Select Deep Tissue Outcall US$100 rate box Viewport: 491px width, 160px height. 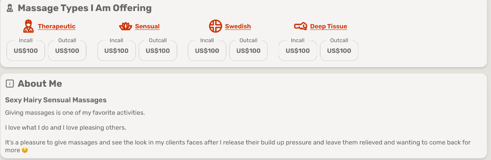[x=339, y=51]
